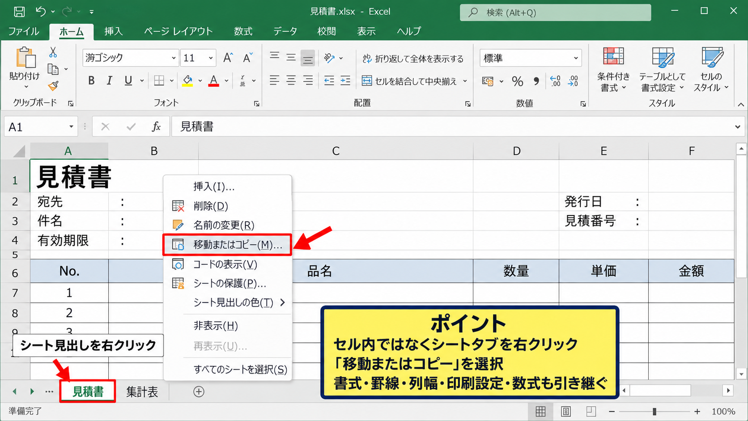Switch to Normal view icon in status bar
The height and width of the screenshot is (421, 748).
click(x=540, y=412)
